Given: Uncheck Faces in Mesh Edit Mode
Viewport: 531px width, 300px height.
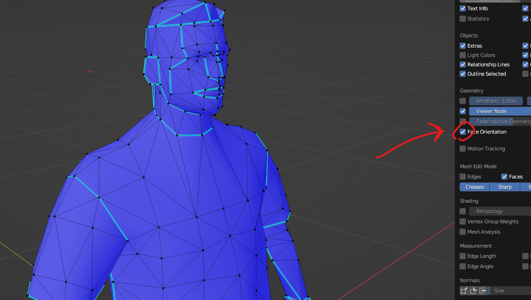Looking at the screenshot, I should coord(504,177).
